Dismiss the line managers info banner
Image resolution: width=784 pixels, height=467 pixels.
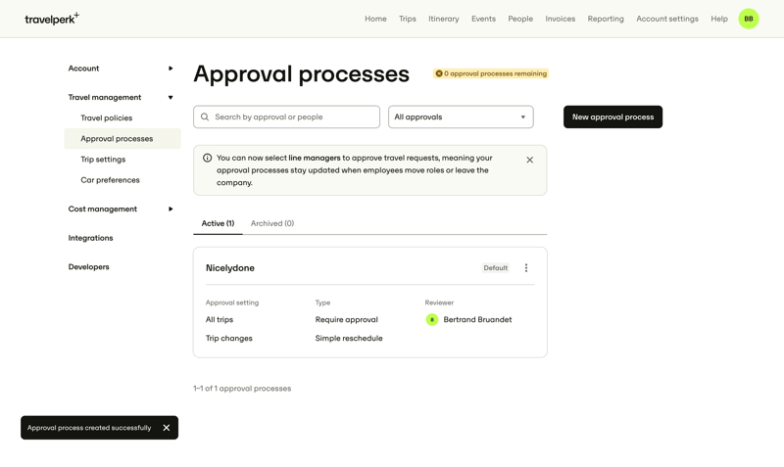530,160
